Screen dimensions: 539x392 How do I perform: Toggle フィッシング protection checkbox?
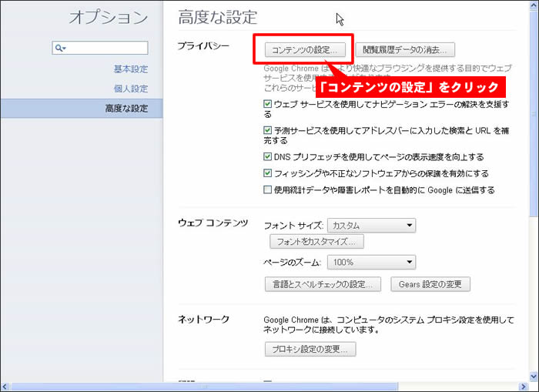click(x=267, y=173)
